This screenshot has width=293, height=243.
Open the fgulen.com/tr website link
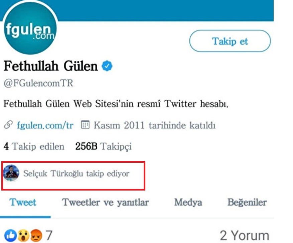(x=45, y=125)
